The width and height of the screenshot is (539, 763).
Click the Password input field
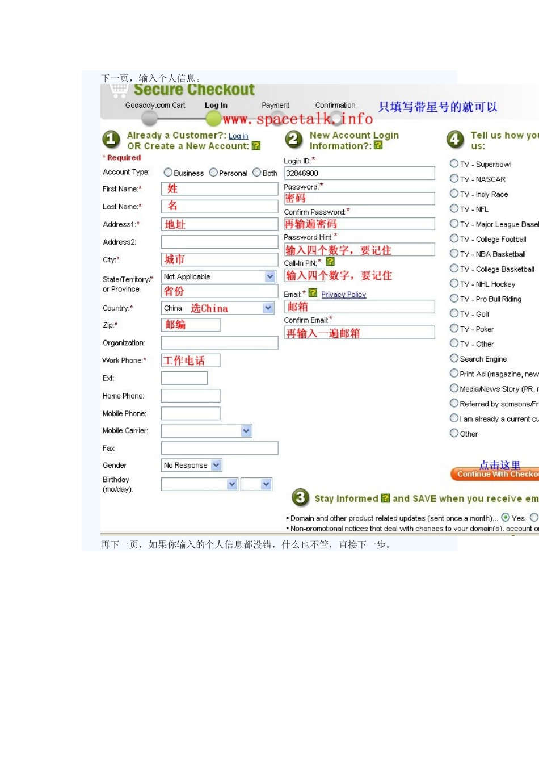360,198
